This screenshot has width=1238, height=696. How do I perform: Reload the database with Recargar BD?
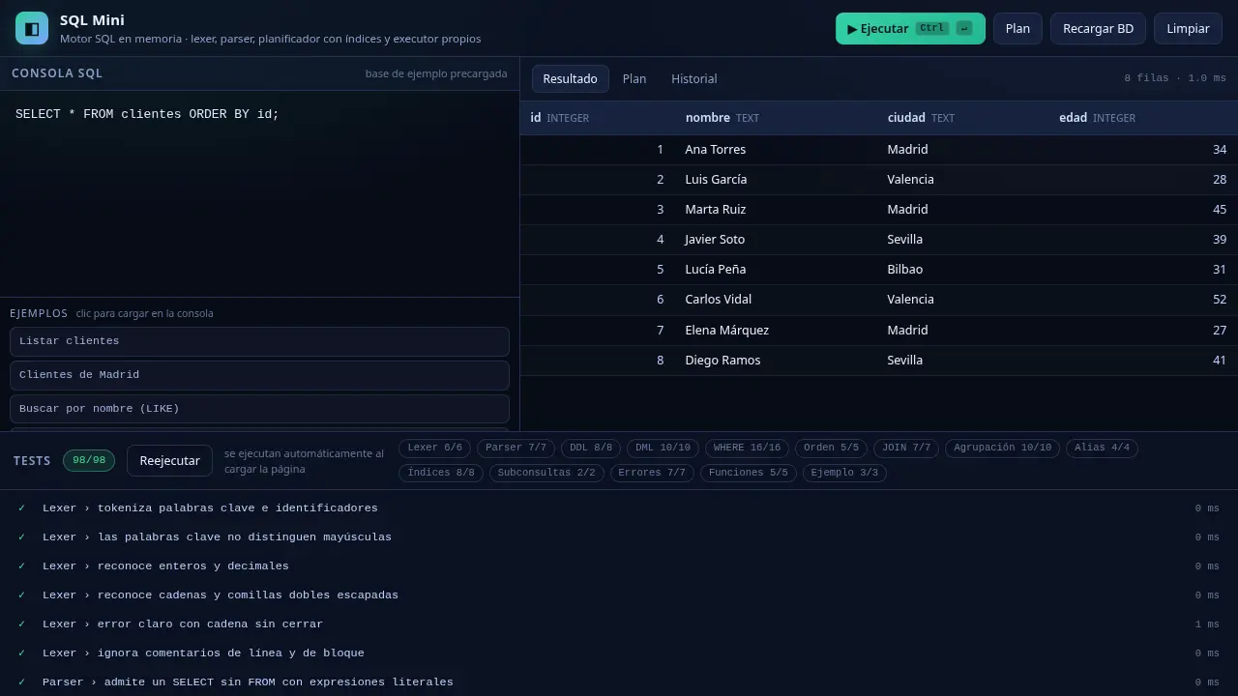[1098, 29]
